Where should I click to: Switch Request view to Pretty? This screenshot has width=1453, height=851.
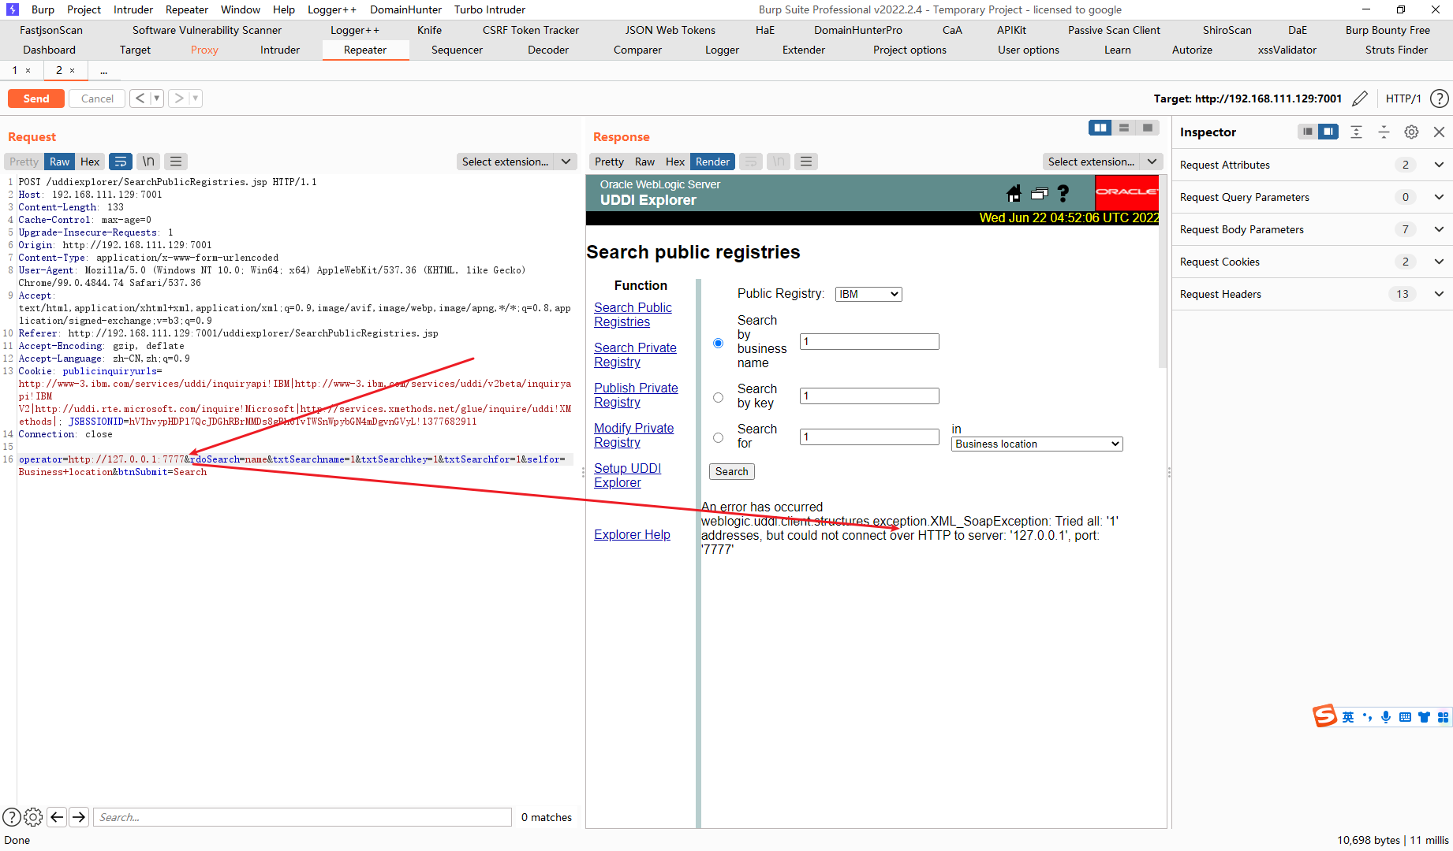pyautogui.click(x=24, y=162)
